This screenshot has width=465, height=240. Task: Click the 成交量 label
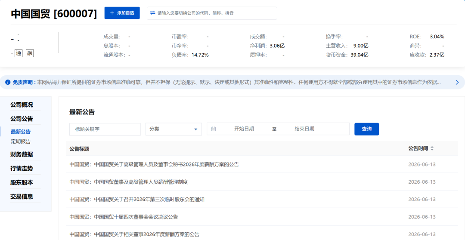coord(112,37)
